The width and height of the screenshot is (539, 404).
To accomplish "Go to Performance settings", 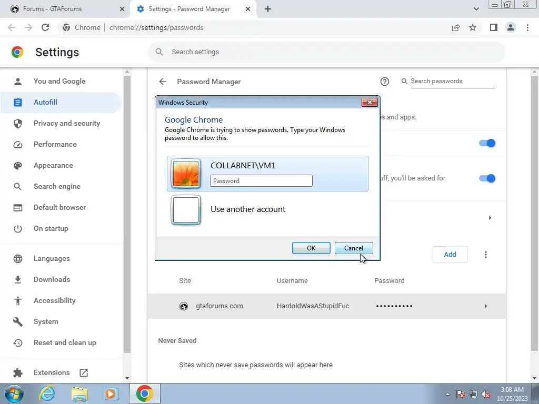I will 55,144.
